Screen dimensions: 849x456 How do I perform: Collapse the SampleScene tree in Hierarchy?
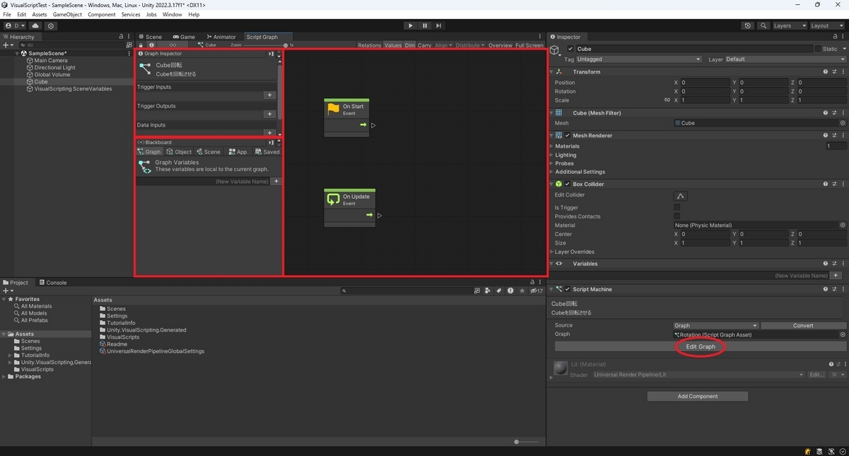coord(17,53)
